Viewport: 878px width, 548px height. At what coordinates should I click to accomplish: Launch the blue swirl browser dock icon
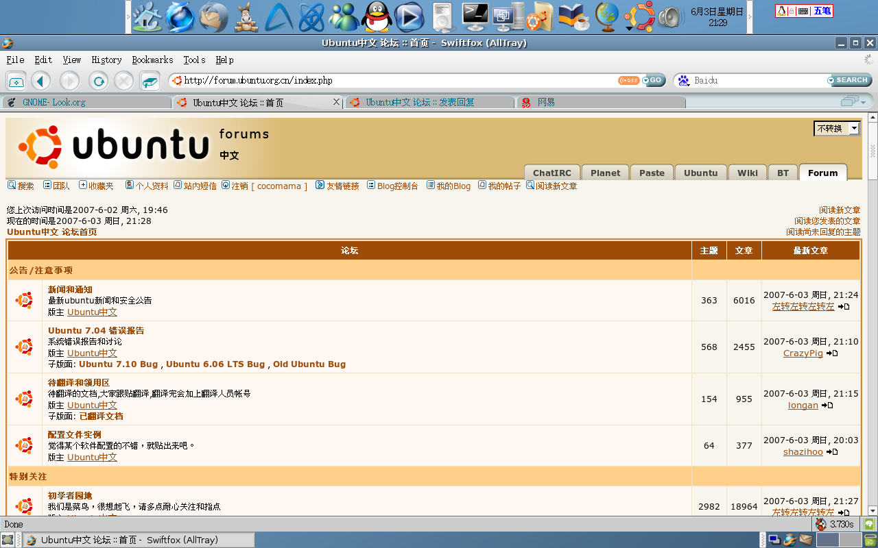point(180,17)
